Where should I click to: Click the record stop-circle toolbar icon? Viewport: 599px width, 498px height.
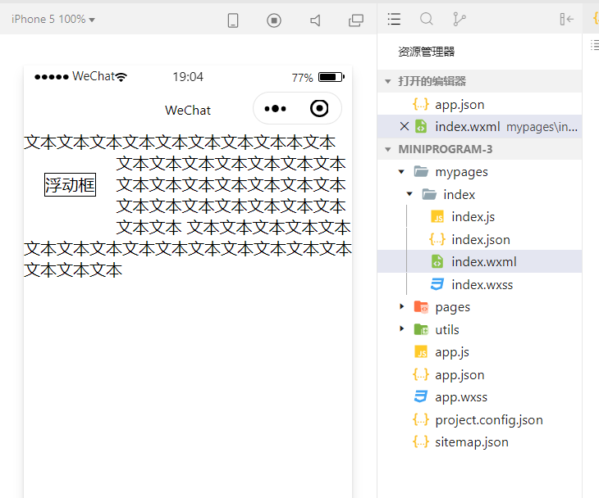pos(274,20)
